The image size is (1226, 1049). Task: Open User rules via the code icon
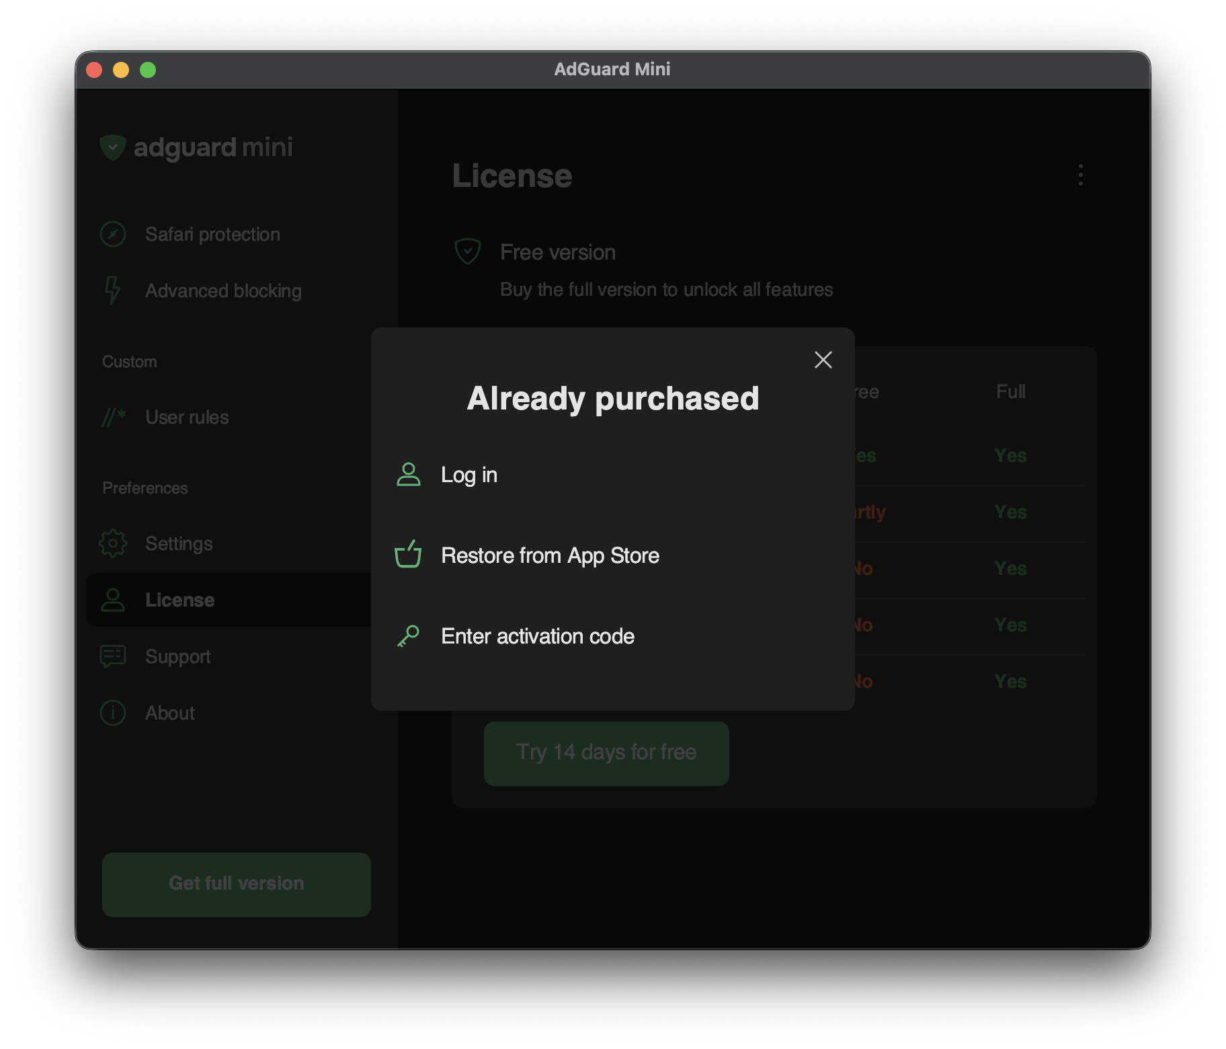click(113, 417)
